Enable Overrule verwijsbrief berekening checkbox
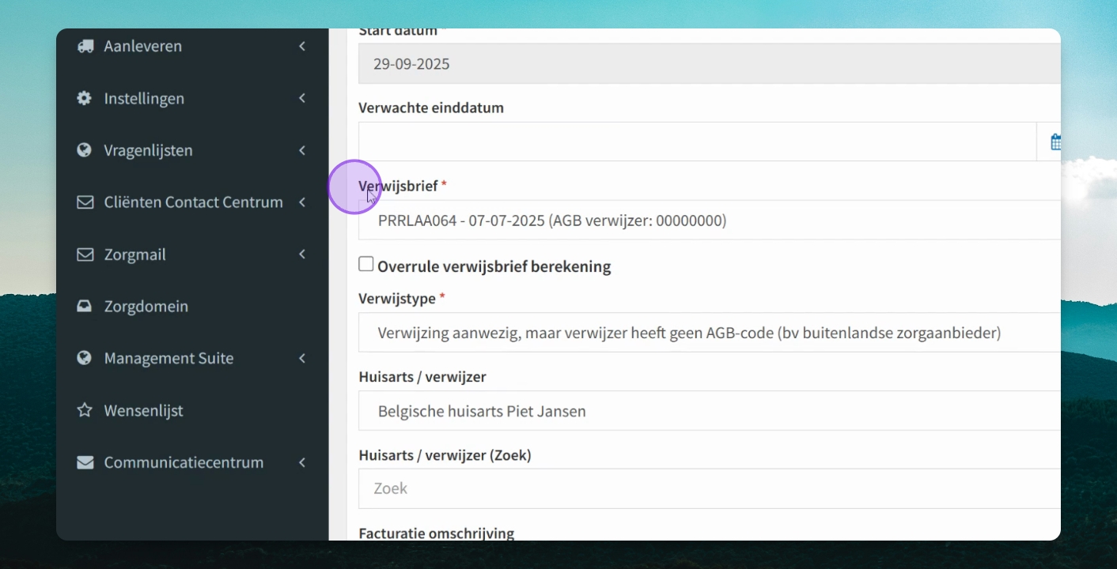The image size is (1117, 569). tap(365, 264)
